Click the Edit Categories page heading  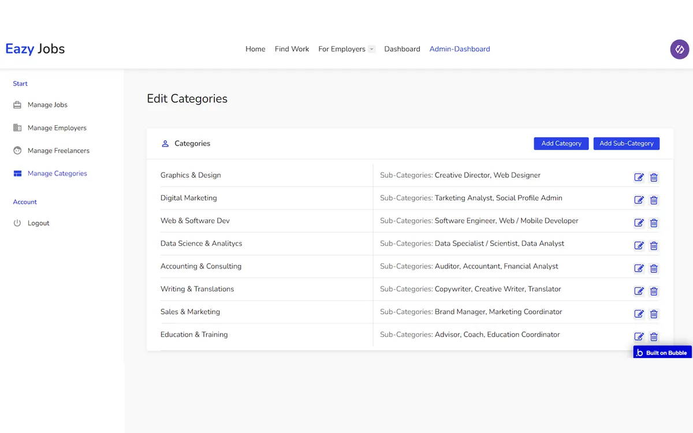(187, 99)
